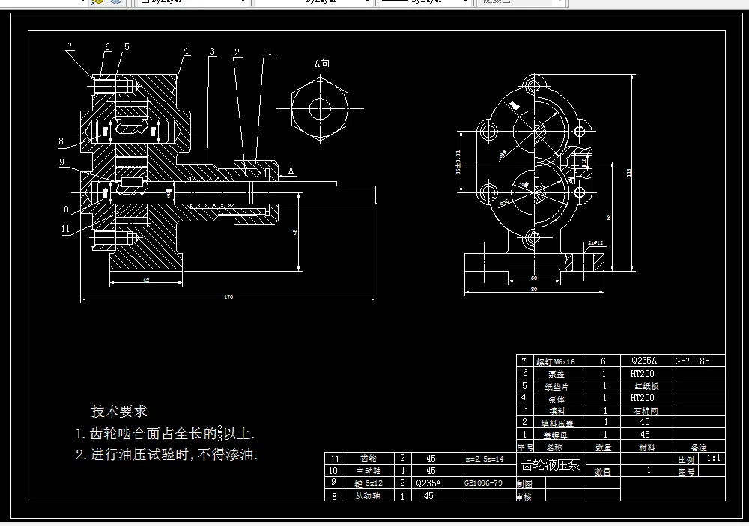Open the color ByLayer dropdown
The height and width of the screenshot is (526, 749).
pos(242,2)
